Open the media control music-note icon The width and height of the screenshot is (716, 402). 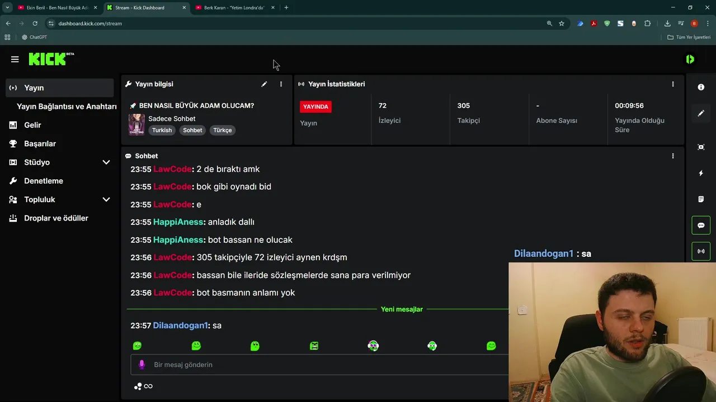click(x=681, y=23)
